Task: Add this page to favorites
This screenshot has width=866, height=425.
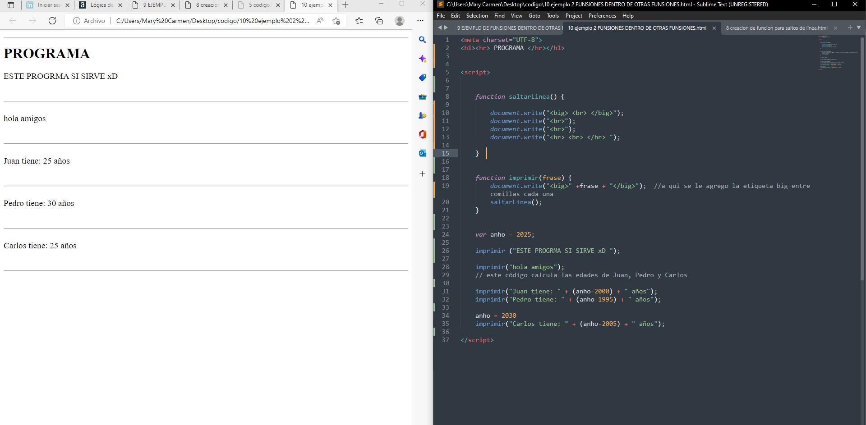Action: [x=336, y=21]
